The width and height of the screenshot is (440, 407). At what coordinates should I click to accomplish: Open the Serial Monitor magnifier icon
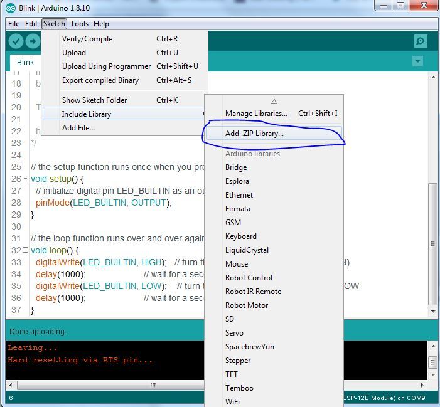(x=421, y=41)
